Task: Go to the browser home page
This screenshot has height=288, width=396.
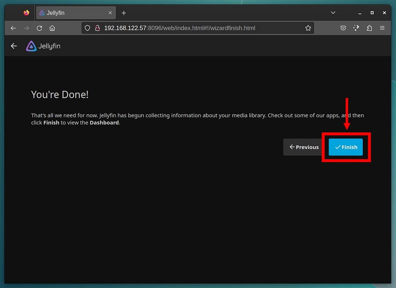Action: point(52,28)
